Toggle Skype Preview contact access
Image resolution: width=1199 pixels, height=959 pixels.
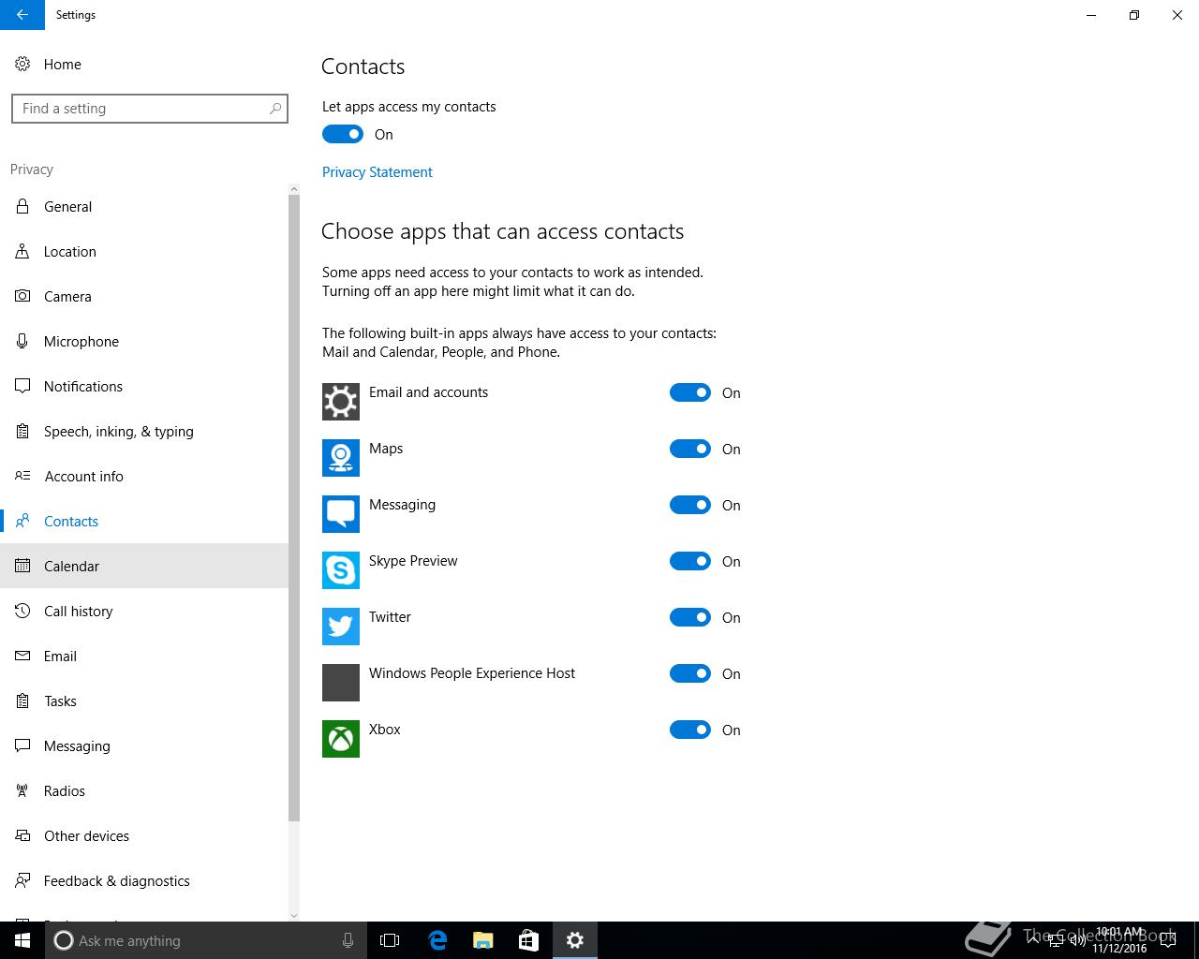[x=690, y=561]
